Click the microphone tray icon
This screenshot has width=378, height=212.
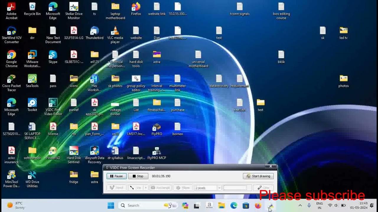click(x=309, y=206)
